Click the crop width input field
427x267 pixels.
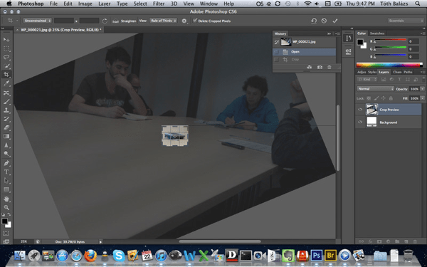pyautogui.click(x=64, y=21)
